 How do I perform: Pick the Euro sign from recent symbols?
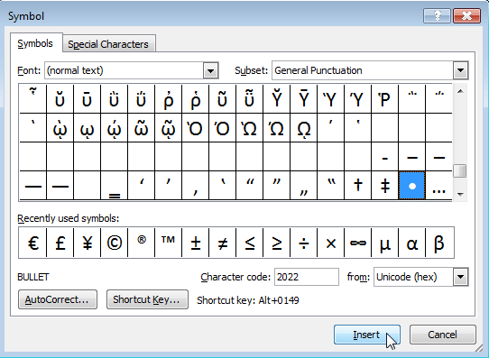(32, 243)
